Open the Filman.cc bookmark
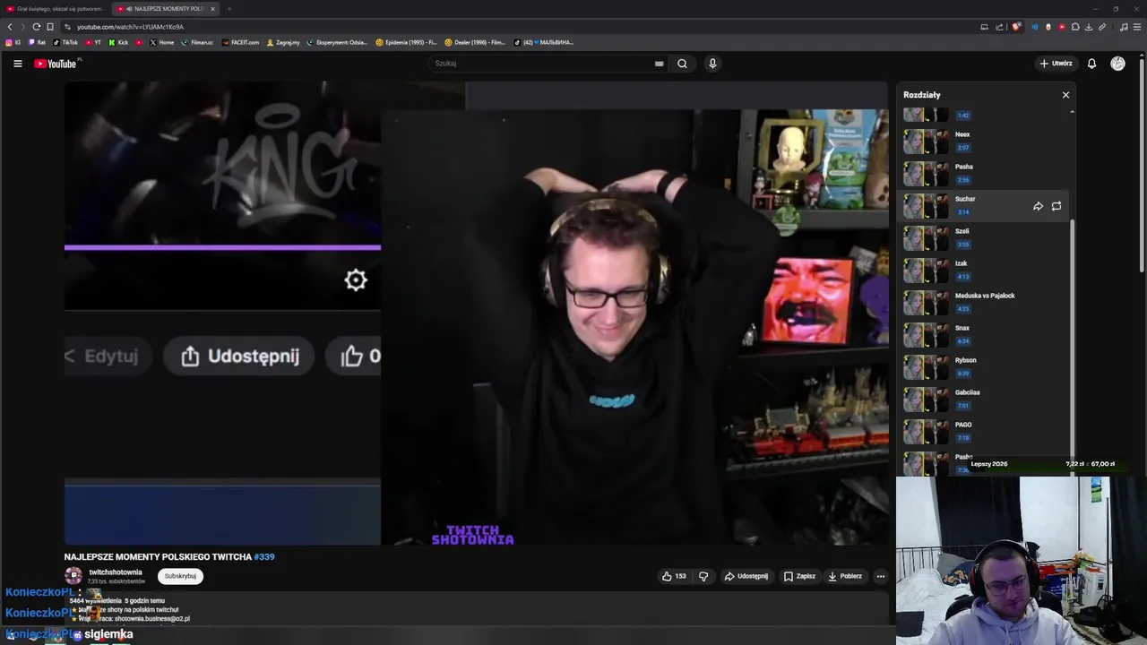This screenshot has width=1147, height=645. tap(197, 42)
